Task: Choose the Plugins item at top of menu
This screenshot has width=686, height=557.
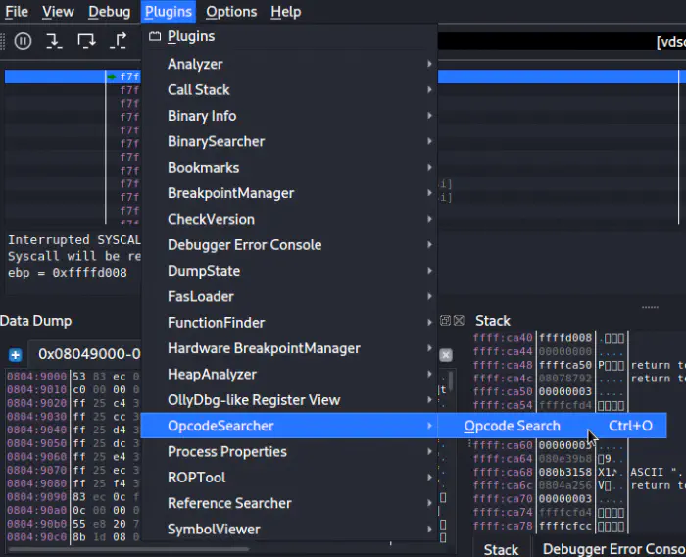Action: [x=191, y=36]
